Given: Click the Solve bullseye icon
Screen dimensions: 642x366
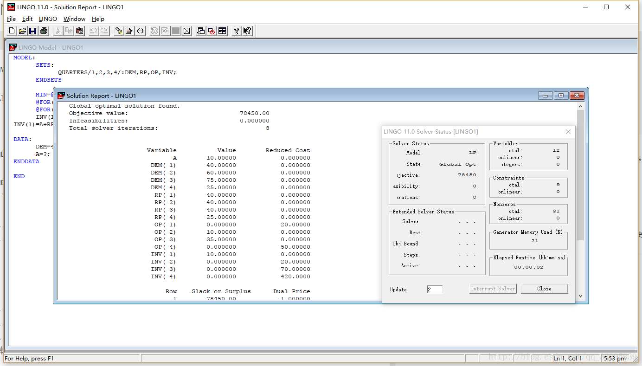Looking at the screenshot, I should pyautogui.click(x=154, y=31).
